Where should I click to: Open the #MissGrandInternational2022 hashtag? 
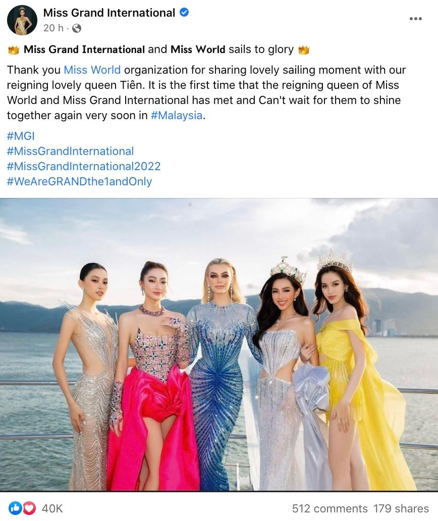click(x=84, y=166)
